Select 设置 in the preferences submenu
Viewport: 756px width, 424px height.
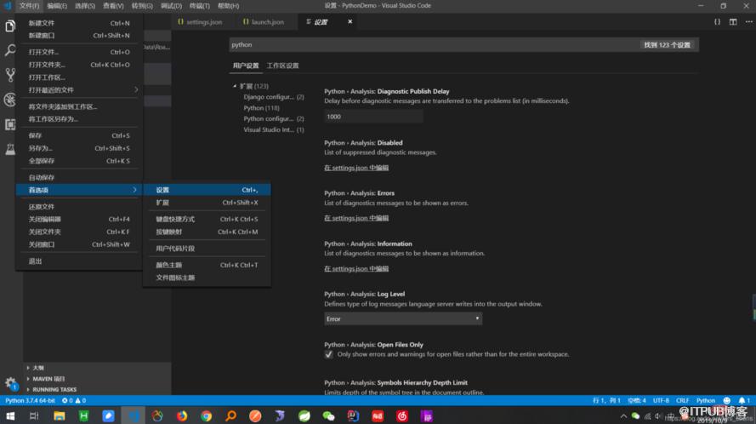point(207,190)
